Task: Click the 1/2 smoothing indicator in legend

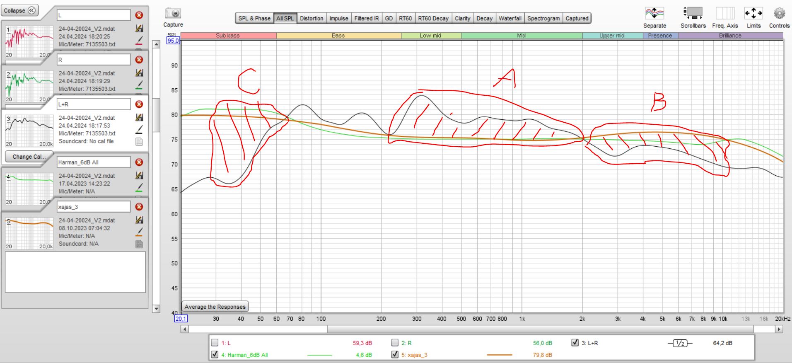Action: pyautogui.click(x=680, y=343)
